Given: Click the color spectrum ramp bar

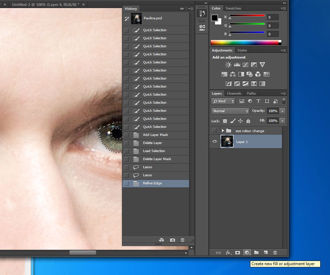Looking at the screenshot, I should (x=244, y=43).
